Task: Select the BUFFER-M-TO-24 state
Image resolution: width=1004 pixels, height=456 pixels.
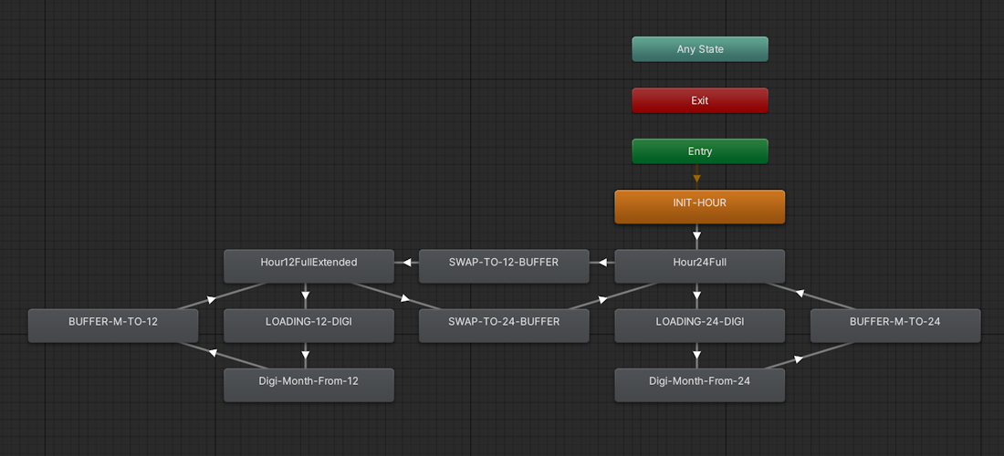Action: [x=895, y=326]
